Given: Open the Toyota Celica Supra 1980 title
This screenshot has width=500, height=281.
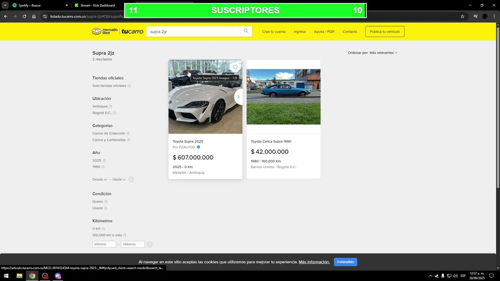Looking at the screenshot, I should click(x=271, y=142).
